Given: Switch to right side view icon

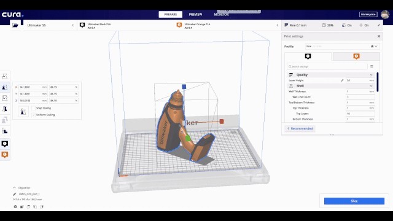Looking at the screenshot, I should pos(42,207).
